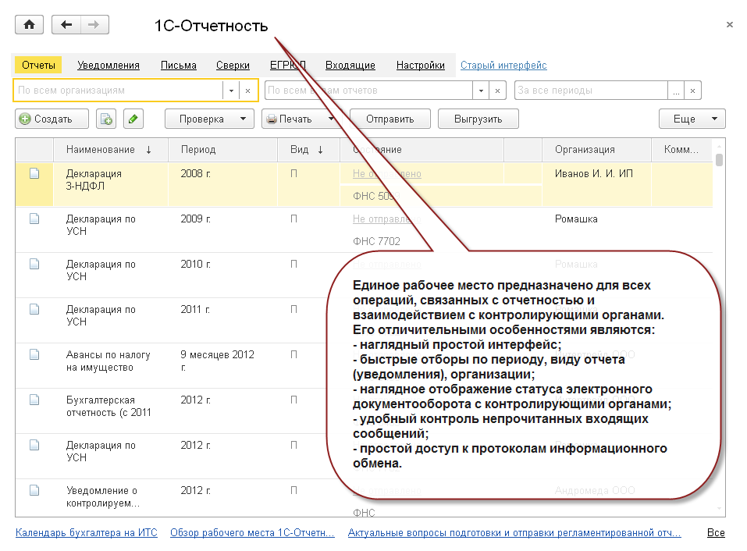This screenshot has width=747, height=551.
Task: Open the Старый интерфейс link
Action: [503, 66]
